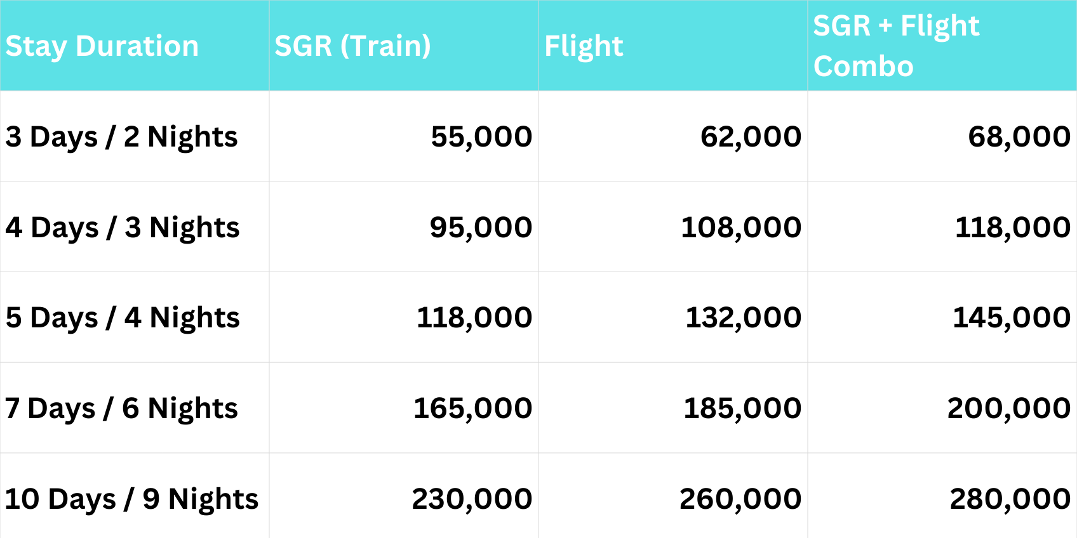
Task: Select the 10 Days / 9 Nights cell
Action: (x=131, y=499)
